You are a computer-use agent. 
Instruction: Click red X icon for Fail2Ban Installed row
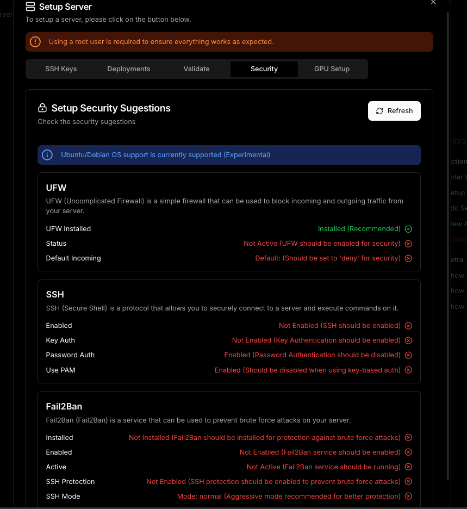click(408, 438)
